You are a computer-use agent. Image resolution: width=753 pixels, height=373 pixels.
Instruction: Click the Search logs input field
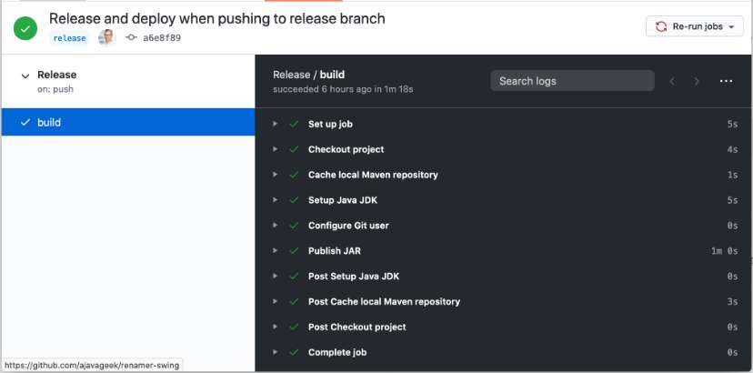tap(572, 81)
